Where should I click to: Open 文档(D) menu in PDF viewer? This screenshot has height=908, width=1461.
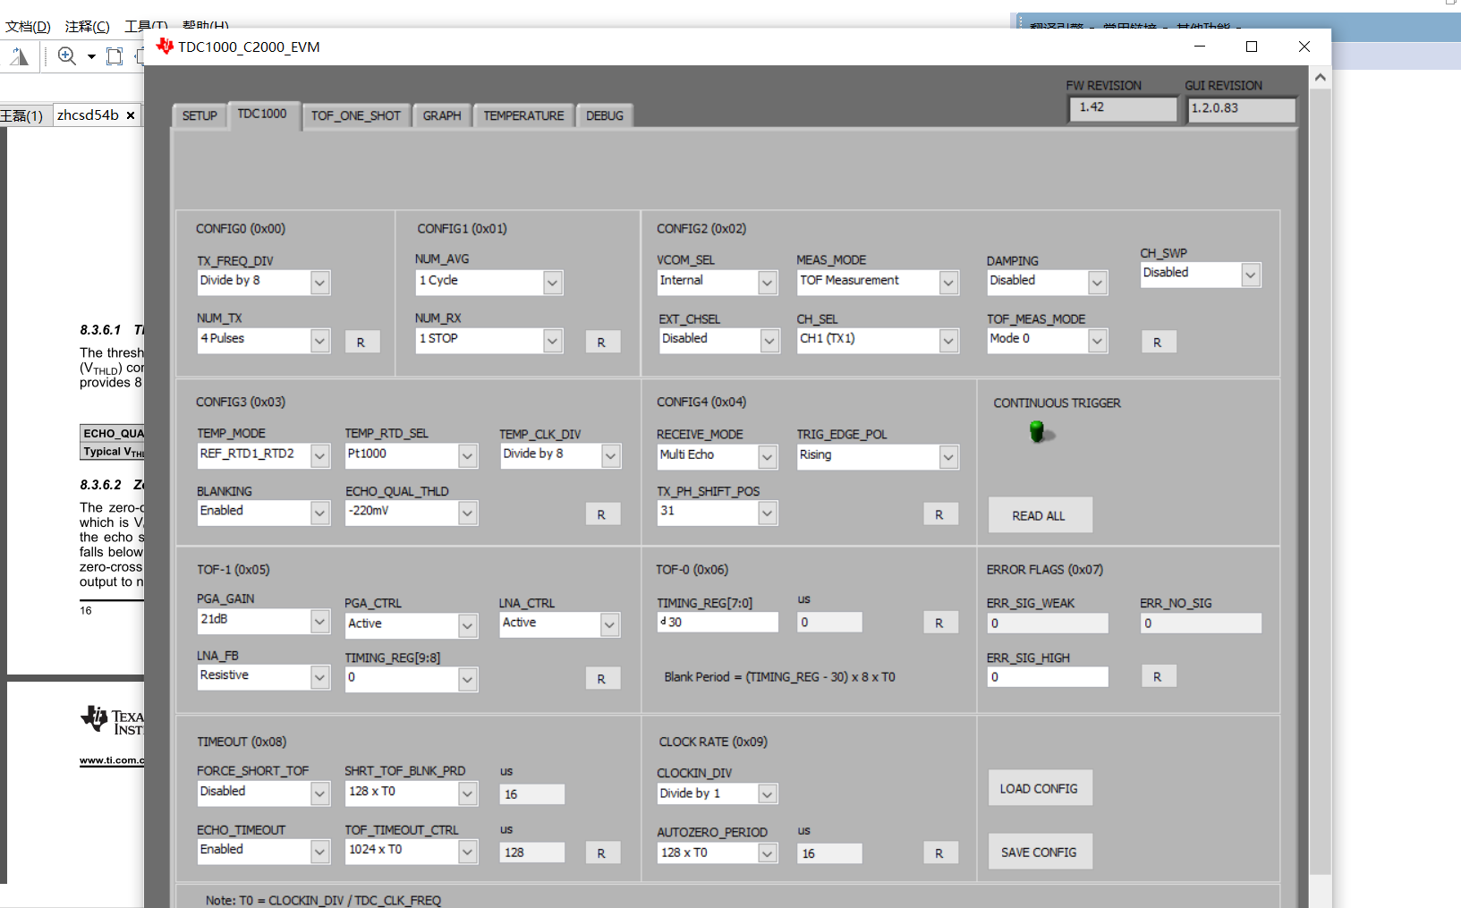point(28,27)
